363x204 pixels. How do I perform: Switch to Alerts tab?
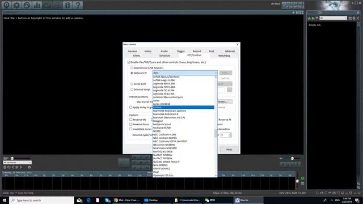pyautogui.click(x=137, y=56)
